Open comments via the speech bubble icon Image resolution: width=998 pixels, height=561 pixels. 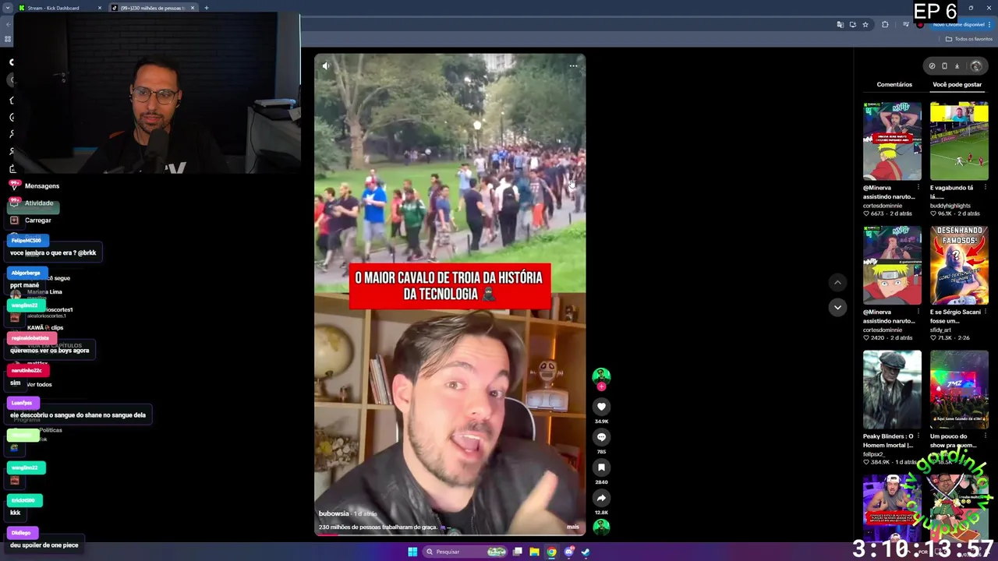[x=601, y=437]
